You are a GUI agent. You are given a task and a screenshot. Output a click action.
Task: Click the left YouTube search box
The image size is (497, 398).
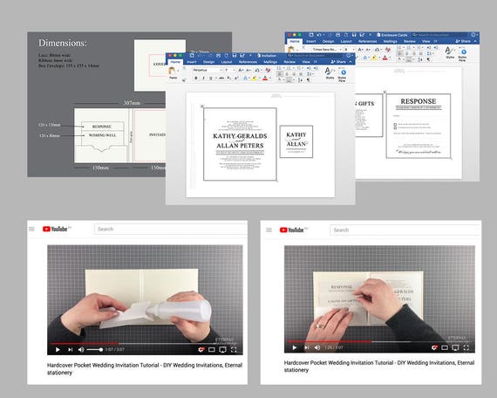click(171, 230)
